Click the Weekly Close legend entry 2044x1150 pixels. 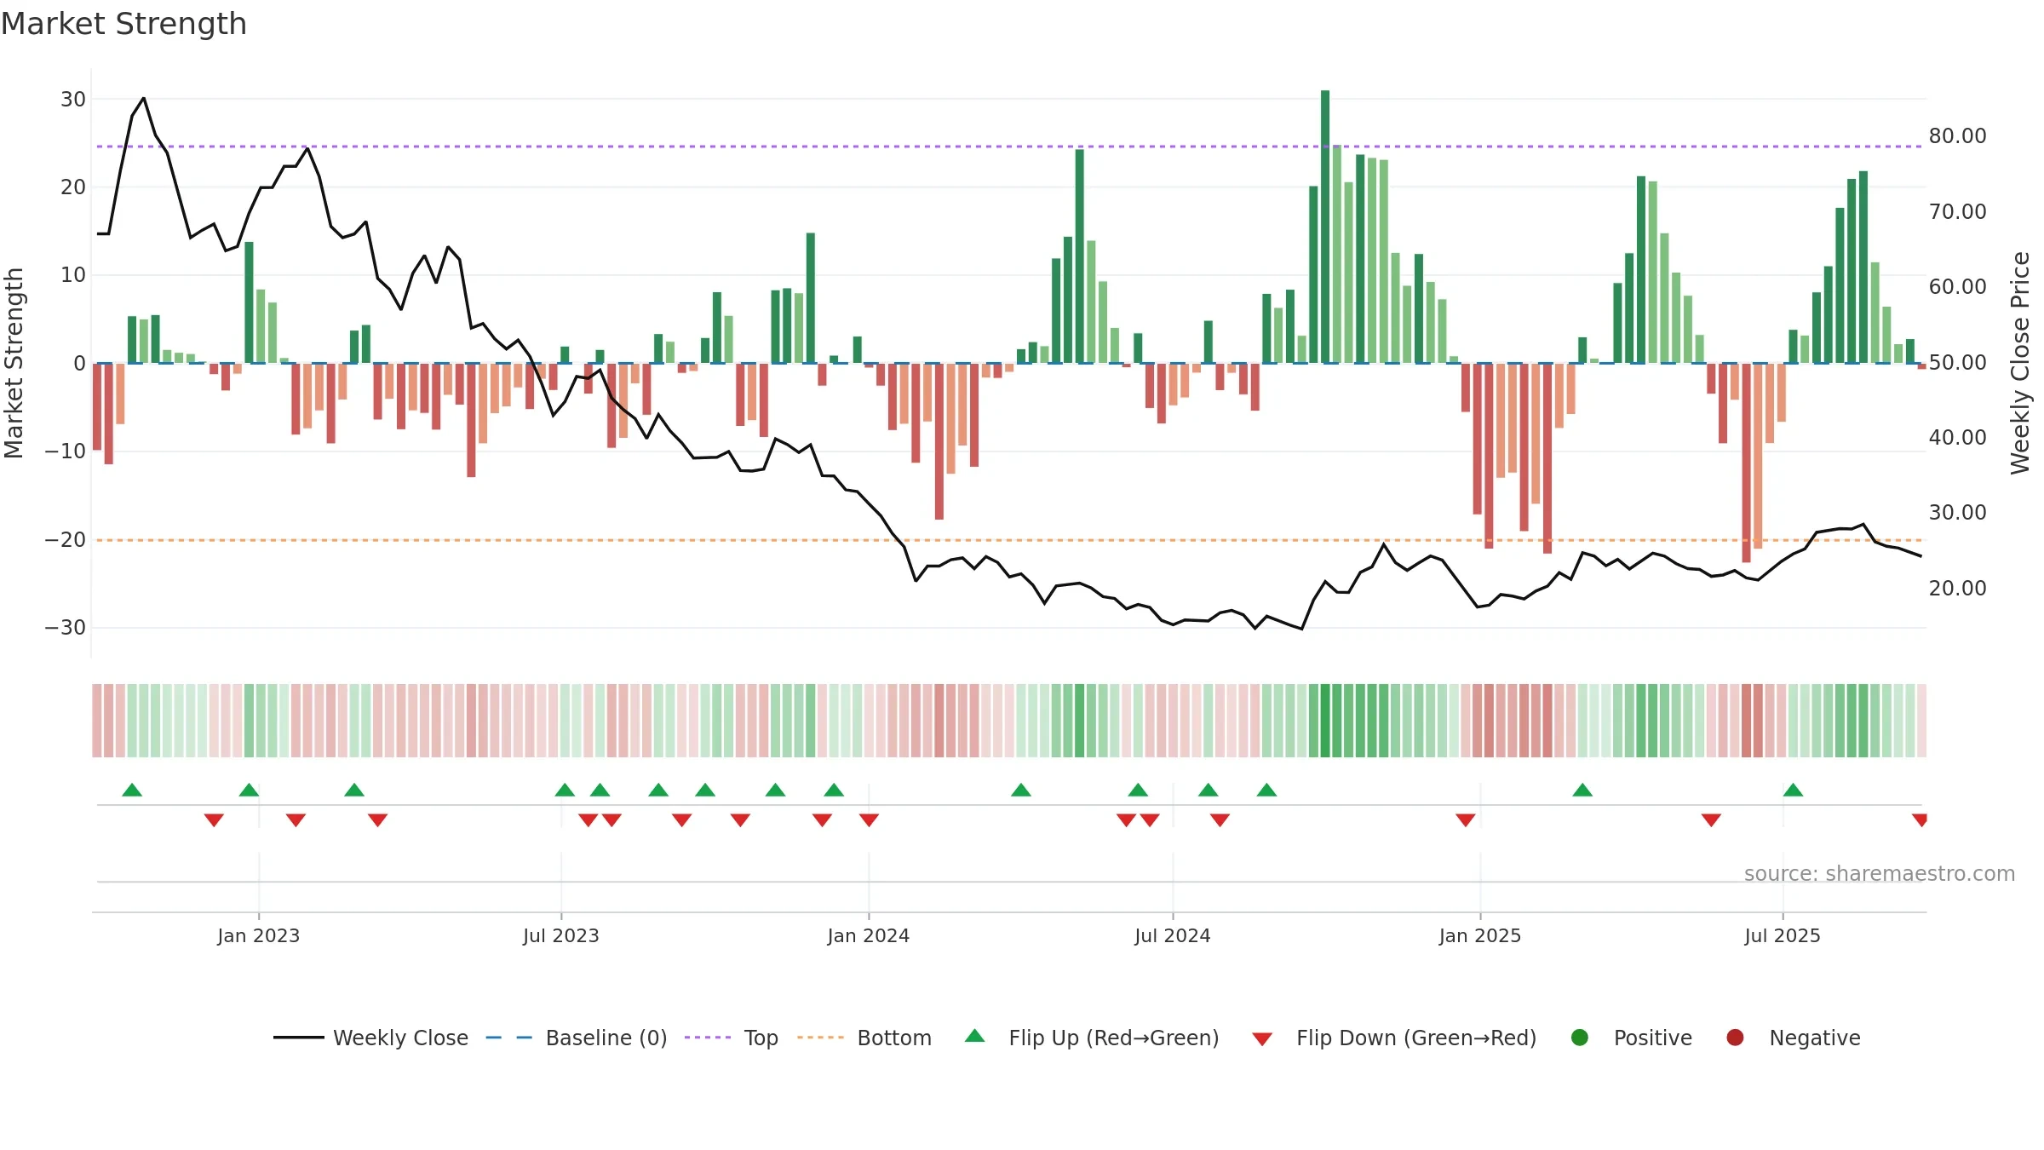click(x=370, y=1038)
